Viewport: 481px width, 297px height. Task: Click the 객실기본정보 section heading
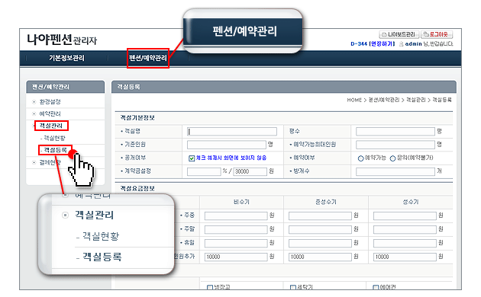(137, 118)
